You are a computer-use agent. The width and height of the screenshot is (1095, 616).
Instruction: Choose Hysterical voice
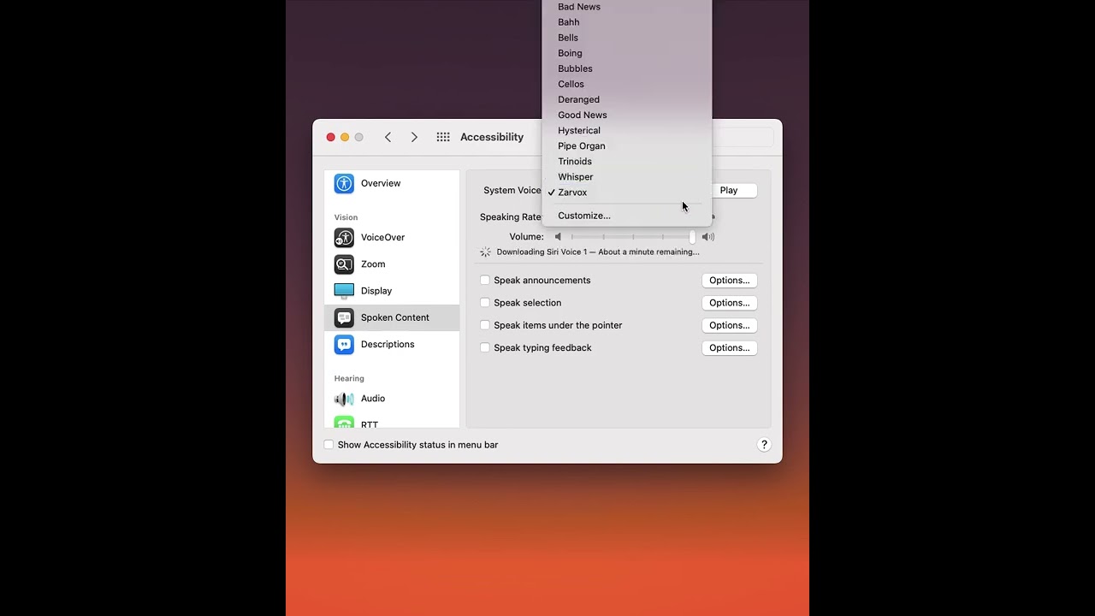[627, 130]
